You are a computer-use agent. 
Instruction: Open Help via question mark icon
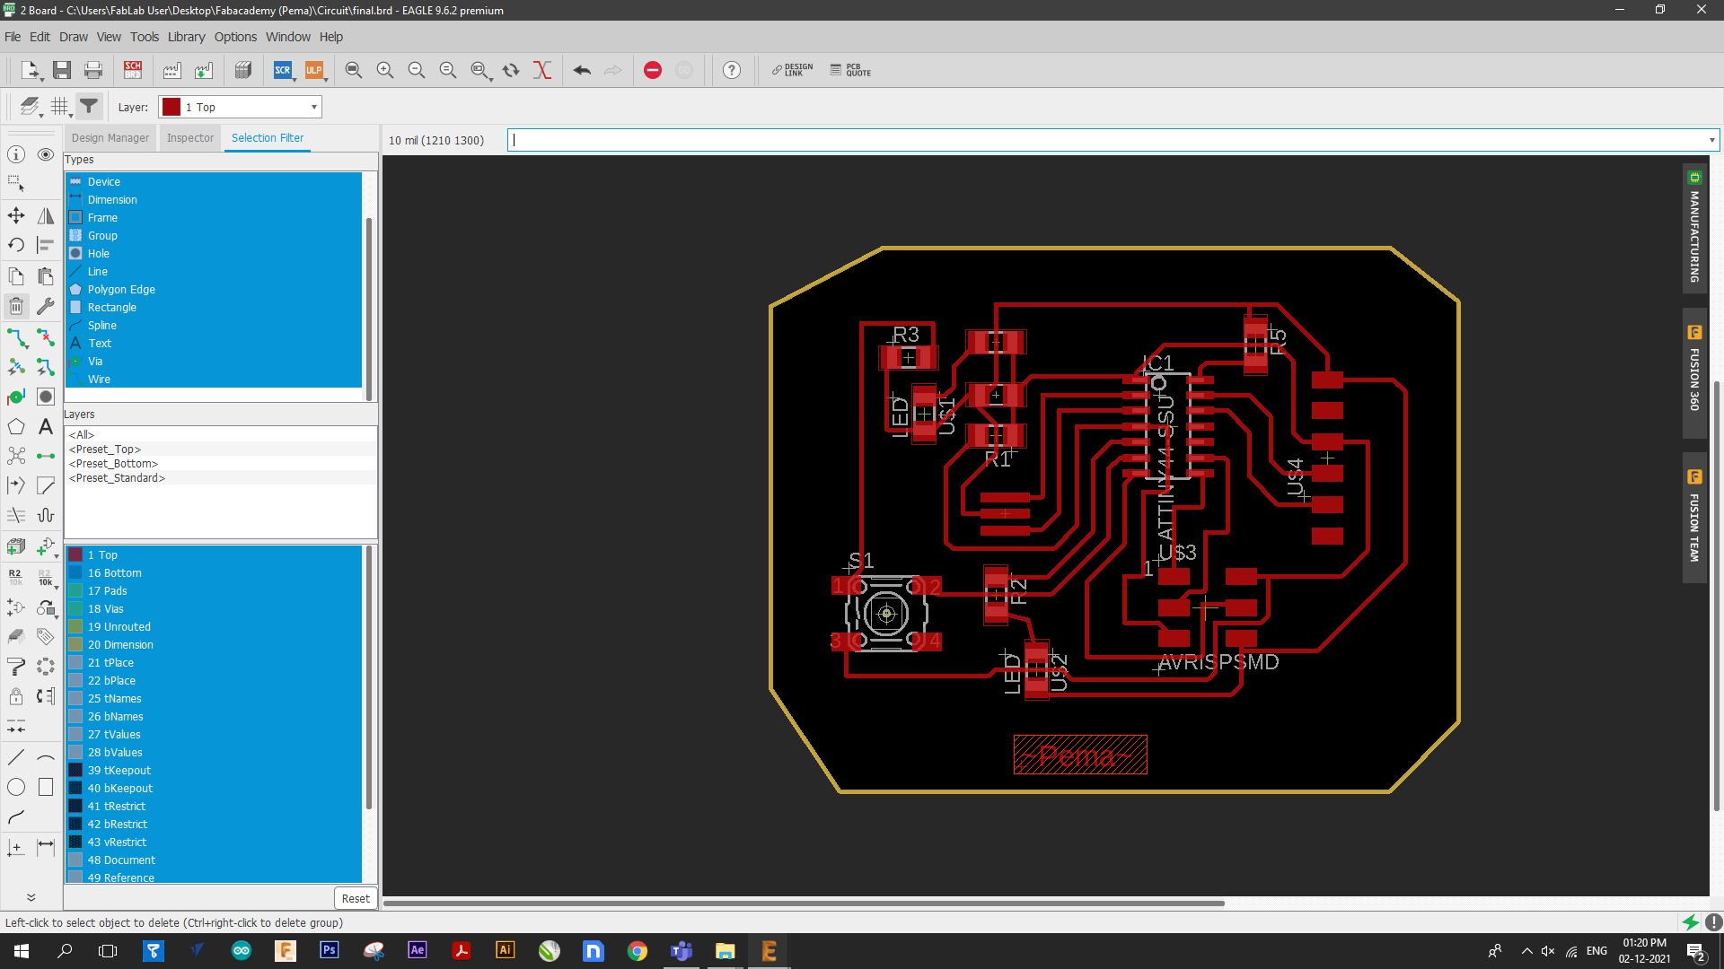732,70
